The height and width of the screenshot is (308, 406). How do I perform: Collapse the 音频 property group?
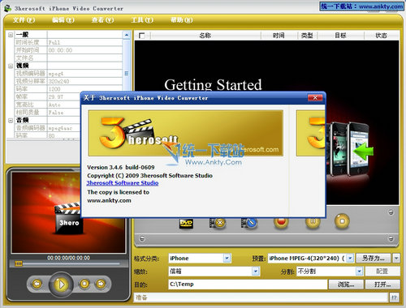(11, 120)
